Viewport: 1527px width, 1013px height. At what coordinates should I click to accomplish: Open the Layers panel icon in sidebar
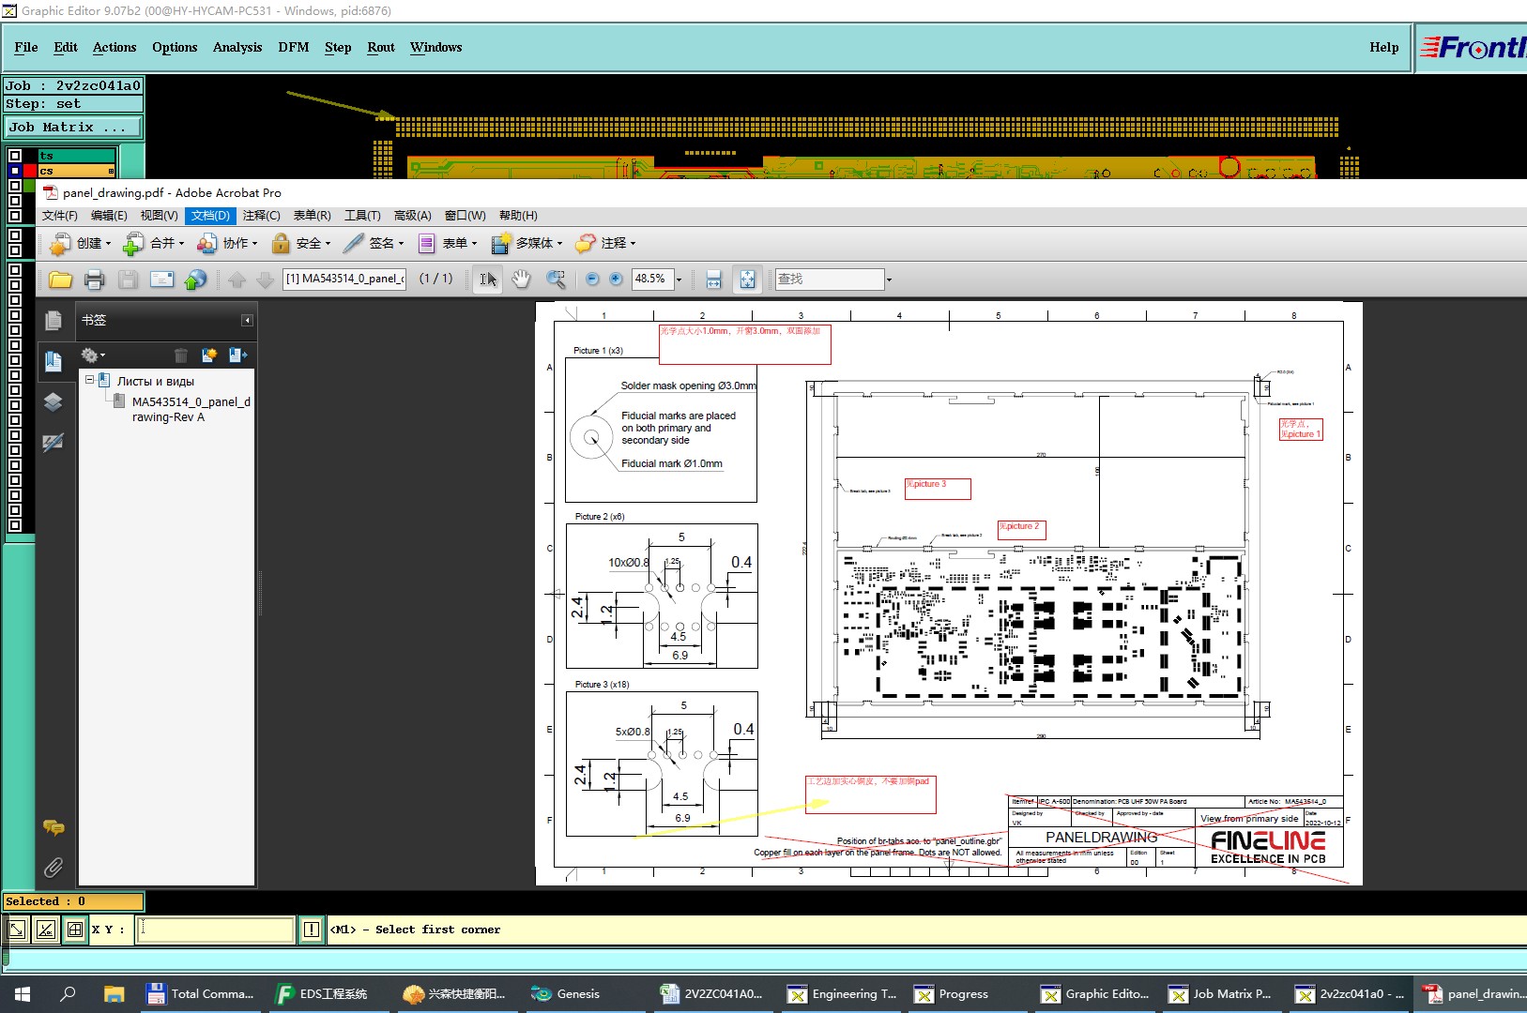click(x=53, y=401)
